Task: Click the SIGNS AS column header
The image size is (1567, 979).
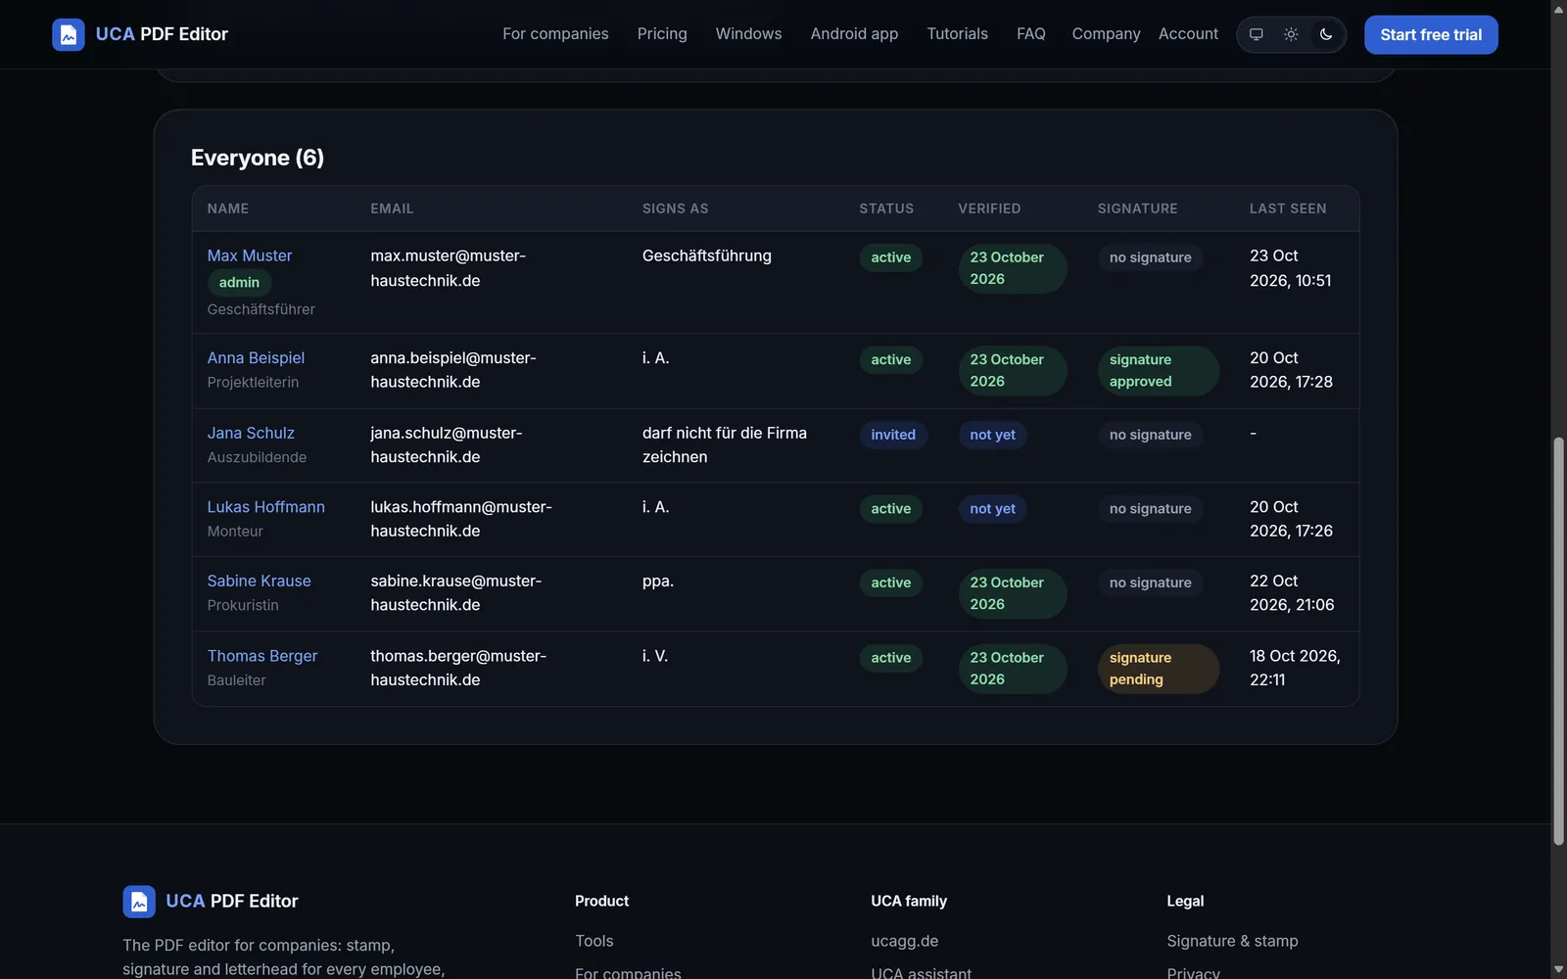Action: [x=675, y=209]
